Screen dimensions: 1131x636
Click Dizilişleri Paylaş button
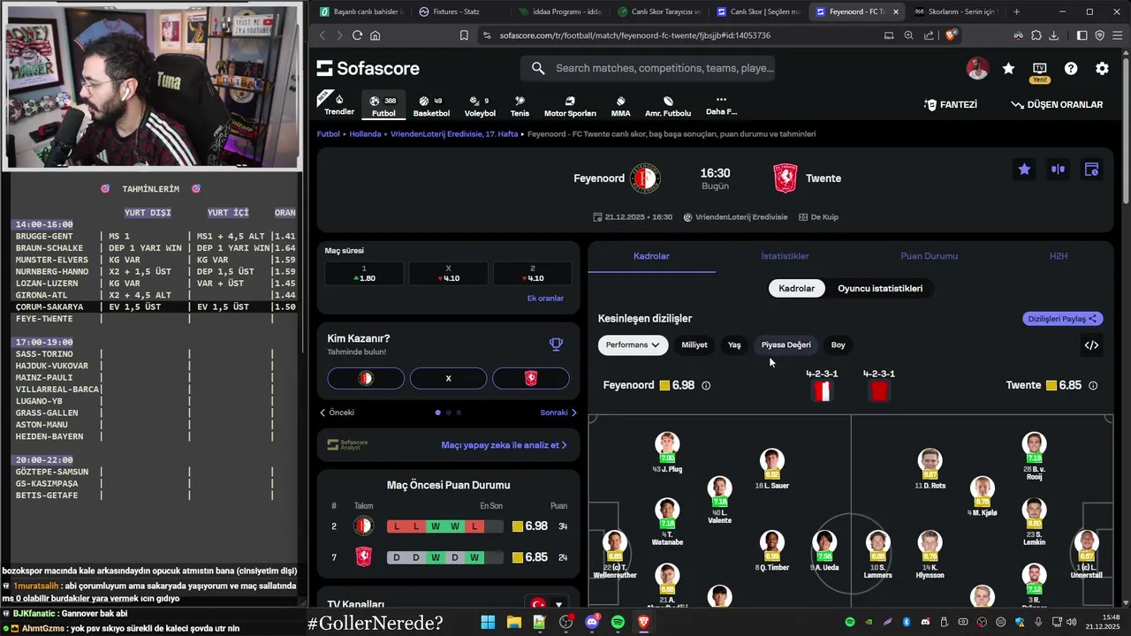[1063, 319]
